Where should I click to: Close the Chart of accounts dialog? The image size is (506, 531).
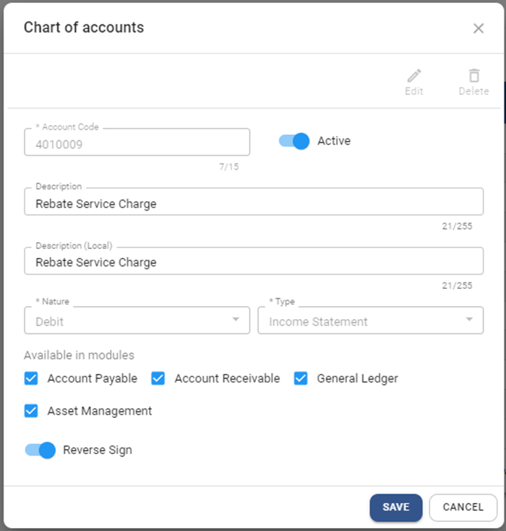click(x=478, y=29)
